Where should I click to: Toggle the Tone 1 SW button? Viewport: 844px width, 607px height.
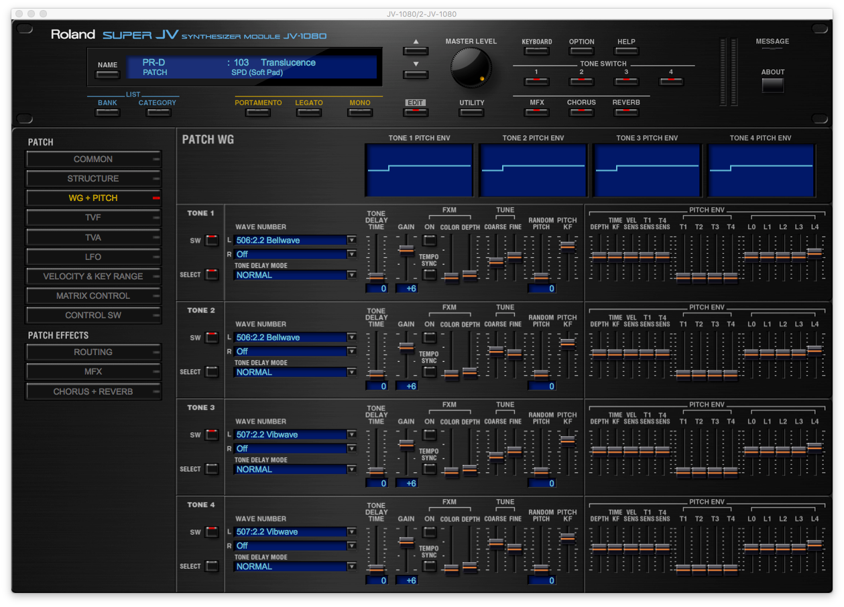pos(212,241)
